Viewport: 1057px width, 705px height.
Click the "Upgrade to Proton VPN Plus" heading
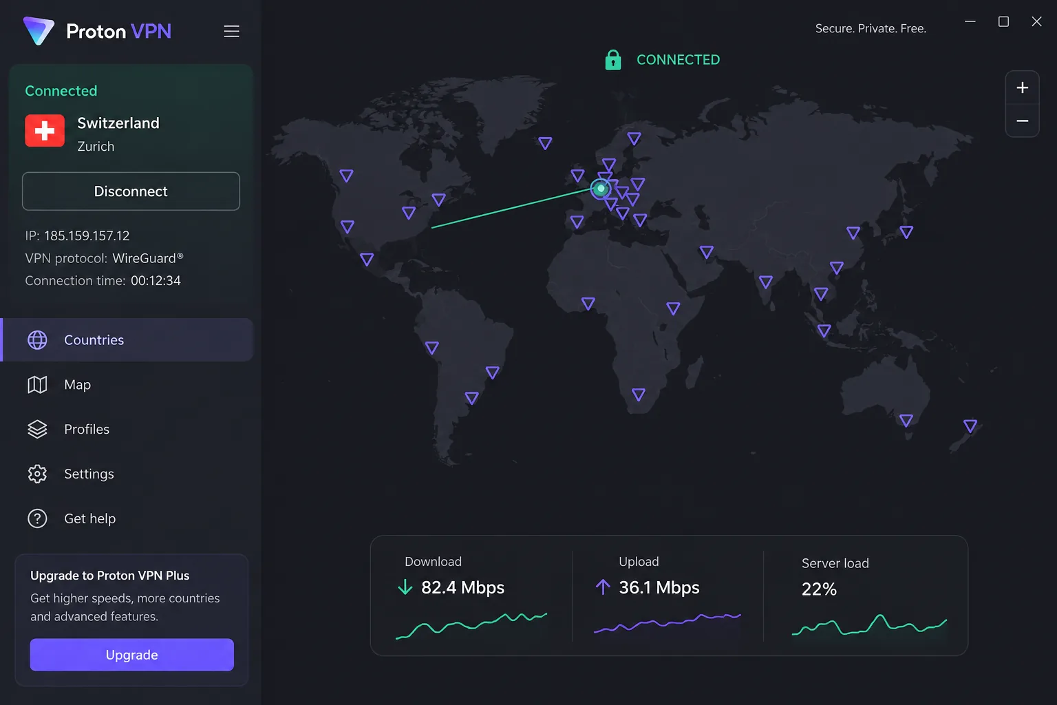click(110, 576)
